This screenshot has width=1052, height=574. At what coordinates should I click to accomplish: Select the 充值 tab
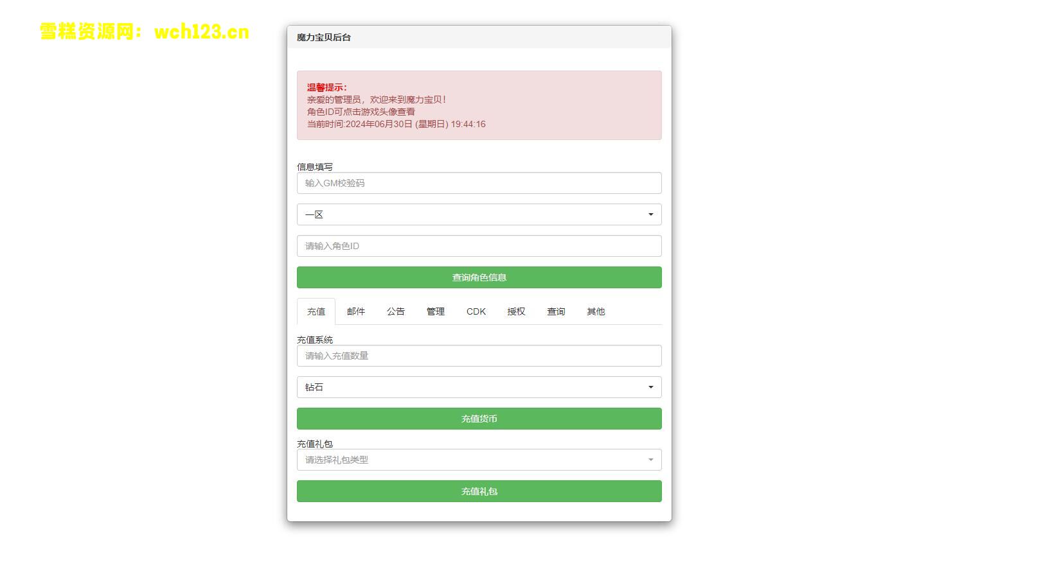click(316, 311)
